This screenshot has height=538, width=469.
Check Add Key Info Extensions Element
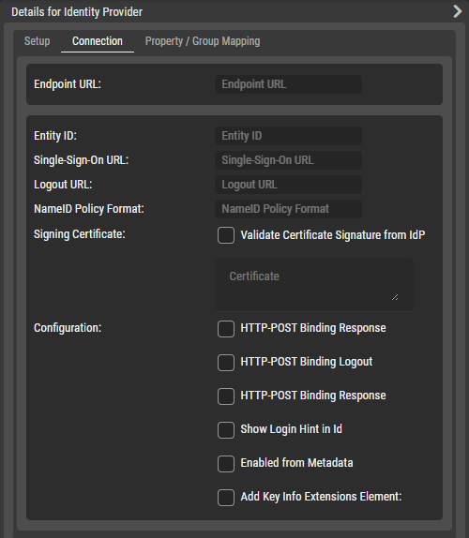pos(226,498)
